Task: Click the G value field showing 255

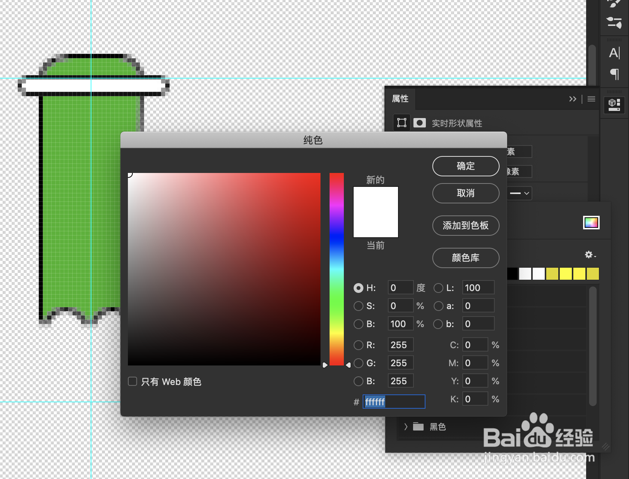Action: (x=401, y=363)
